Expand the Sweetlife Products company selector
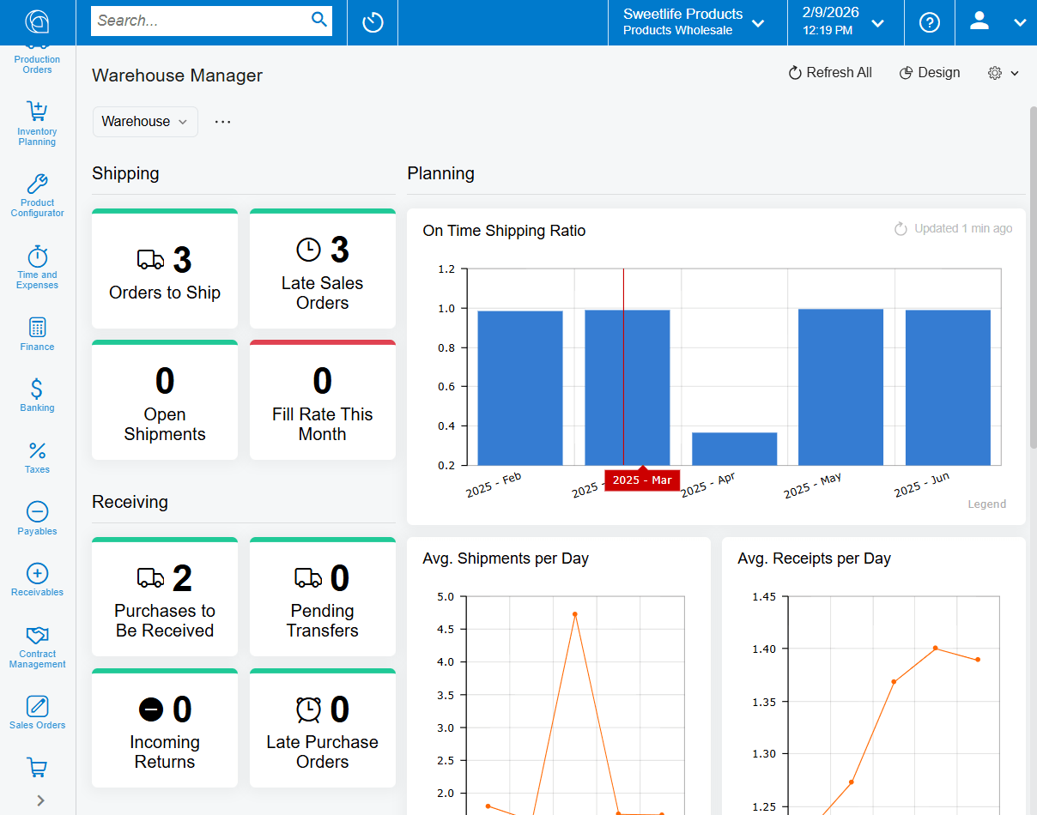The height and width of the screenshot is (815, 1037). 758,23
